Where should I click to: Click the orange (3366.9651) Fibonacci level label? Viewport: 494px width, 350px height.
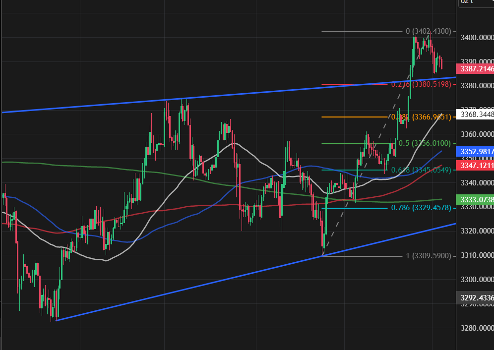[421, 117]
